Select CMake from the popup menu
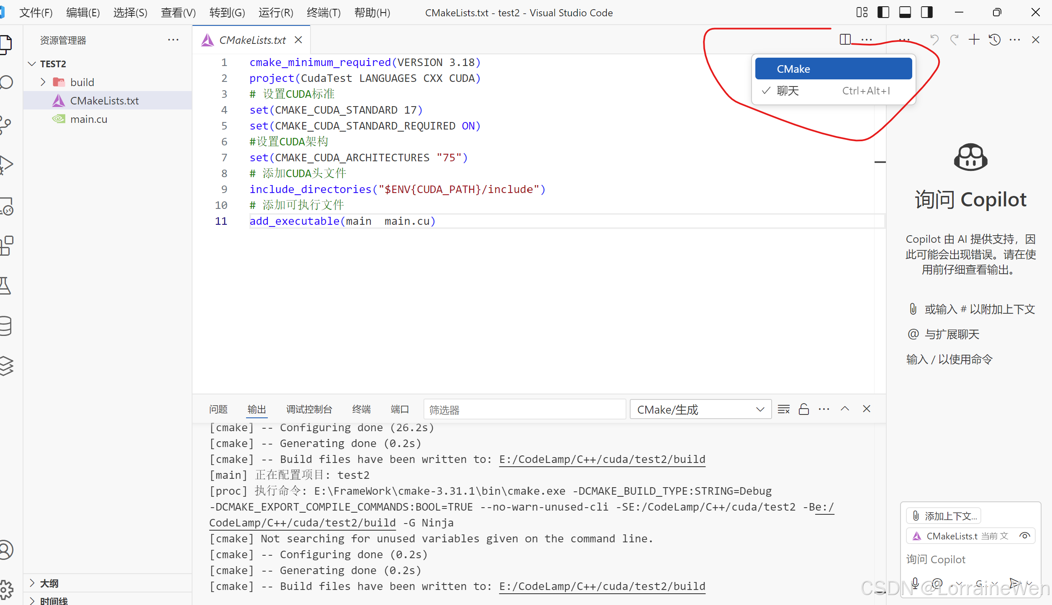The image size is (1052, 605). [x=833, y=69]
